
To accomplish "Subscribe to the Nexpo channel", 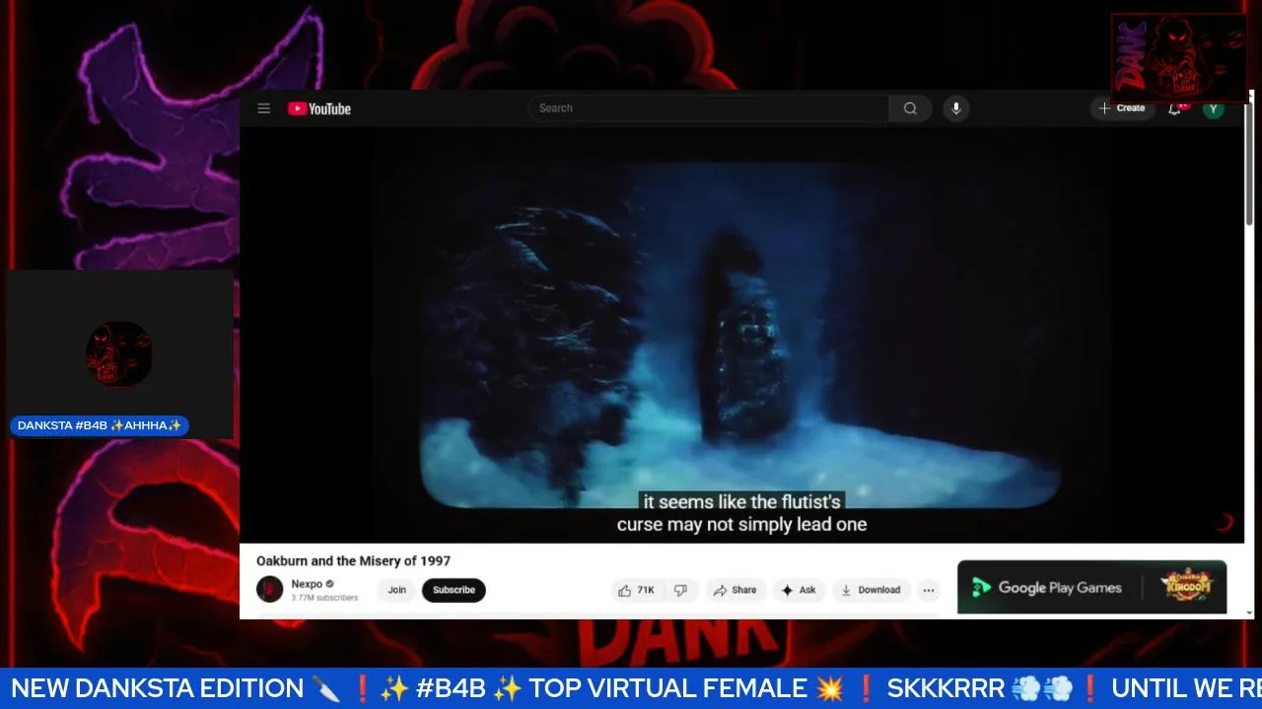I will [x=454, y=590].
